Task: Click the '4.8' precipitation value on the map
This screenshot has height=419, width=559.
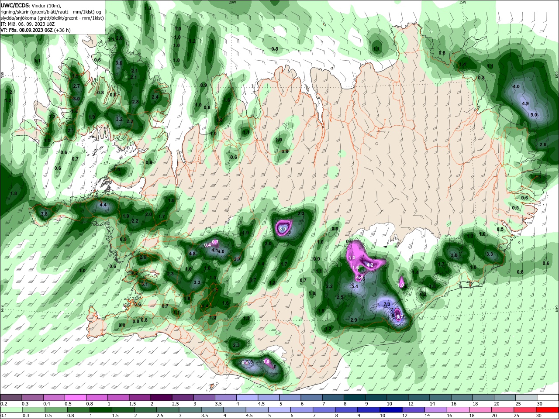Action: coord(192,254)
